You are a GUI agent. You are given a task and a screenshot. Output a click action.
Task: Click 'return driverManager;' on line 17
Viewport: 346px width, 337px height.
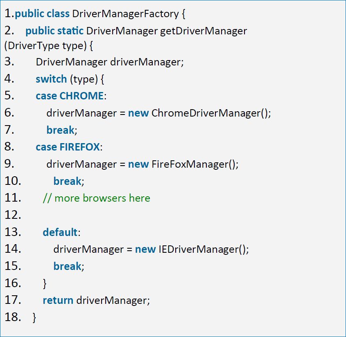tap(96, 301)
